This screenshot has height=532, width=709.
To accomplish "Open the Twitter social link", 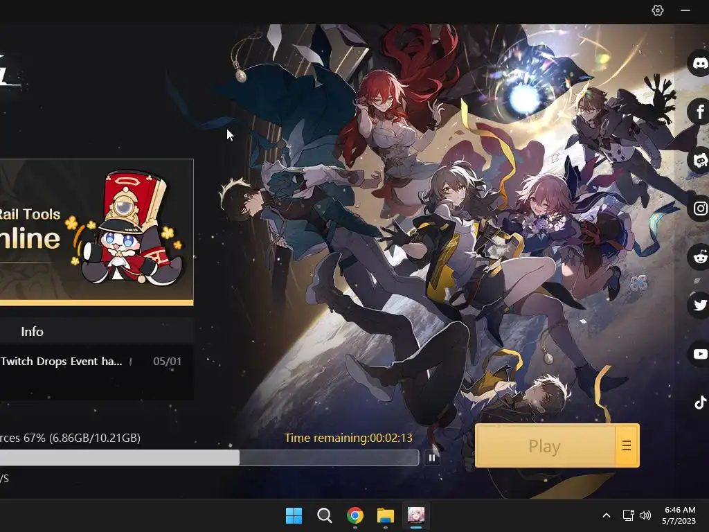I will (699, 305).
